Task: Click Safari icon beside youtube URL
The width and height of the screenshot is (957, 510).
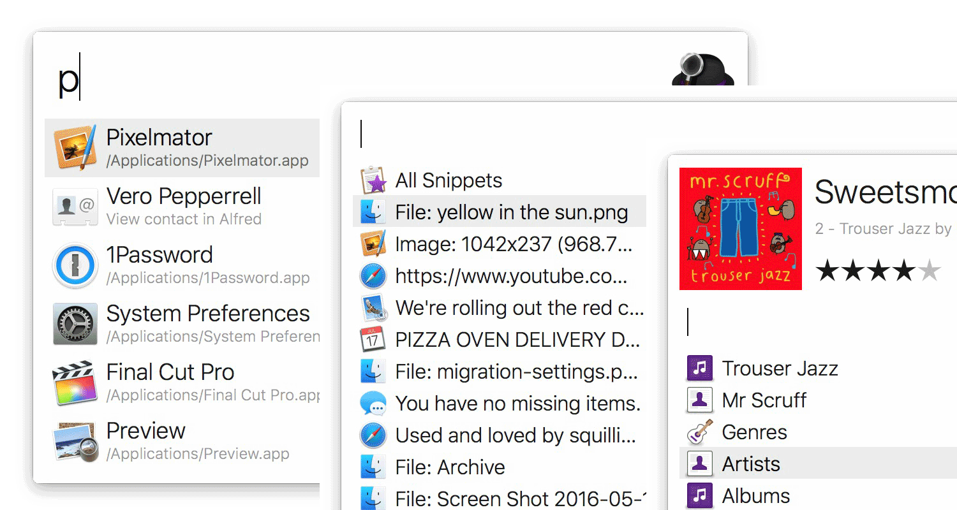Action: click(373, 276)
